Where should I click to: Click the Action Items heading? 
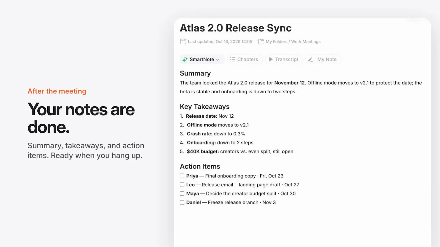click(200, 166)
